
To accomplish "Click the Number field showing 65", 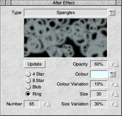I will [x=32, y=104].
